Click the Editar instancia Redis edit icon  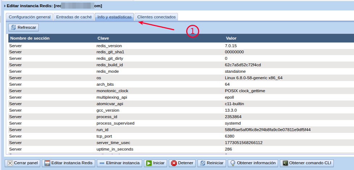coord(47,163)
